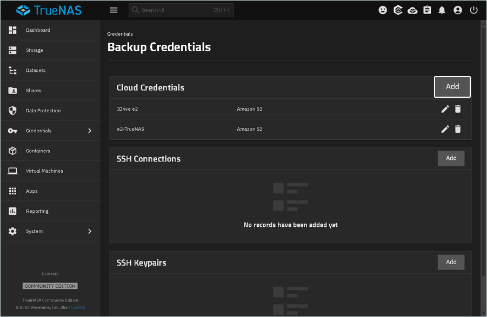Add a new SSH Connection
This screenshot has height=317, width=487.
click(451, 158)
